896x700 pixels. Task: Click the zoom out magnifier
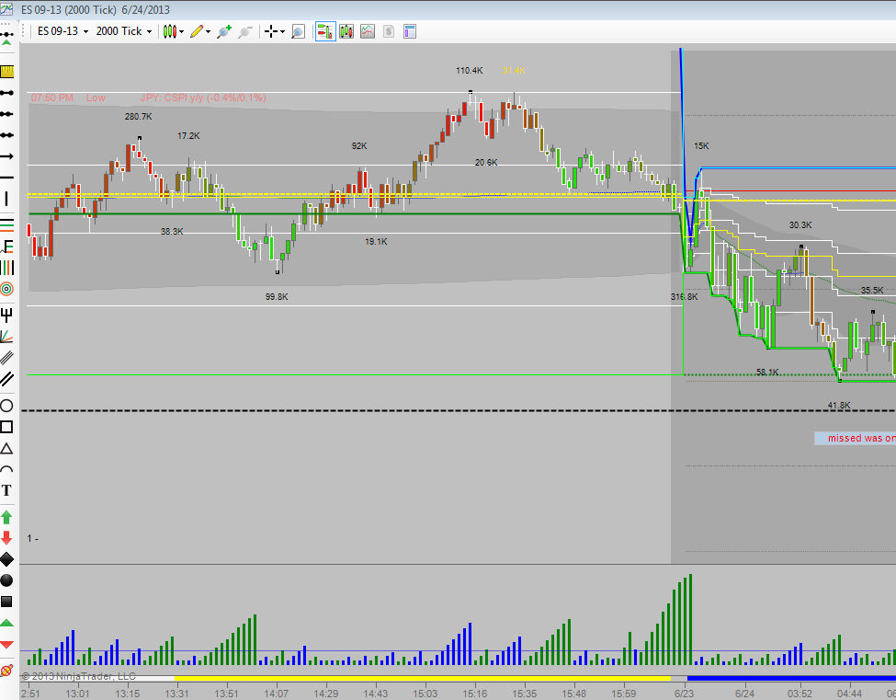pos(245,31)
